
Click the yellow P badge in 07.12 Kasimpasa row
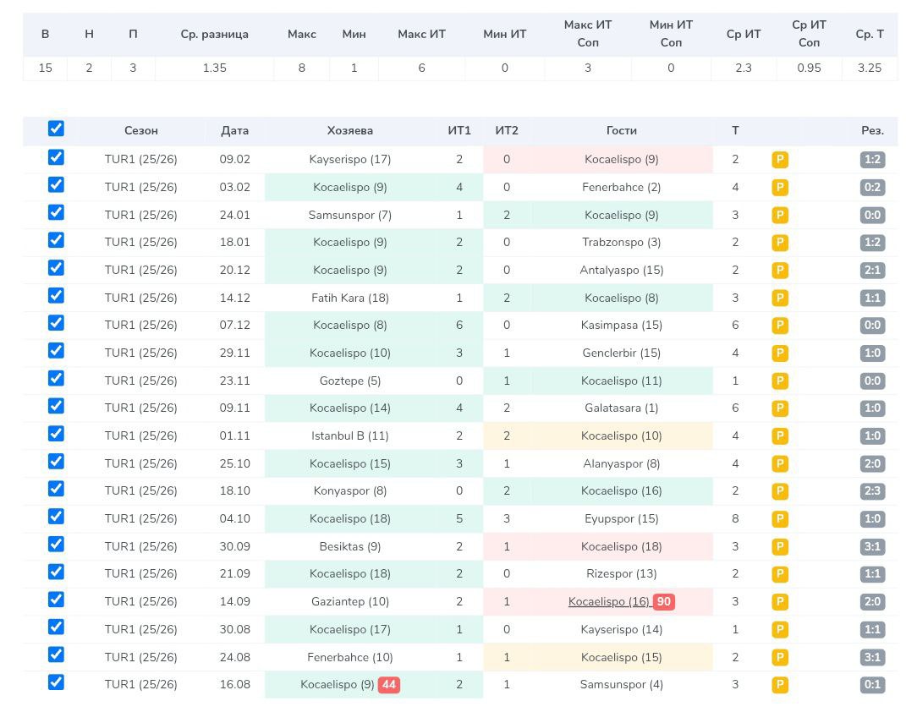780,326
